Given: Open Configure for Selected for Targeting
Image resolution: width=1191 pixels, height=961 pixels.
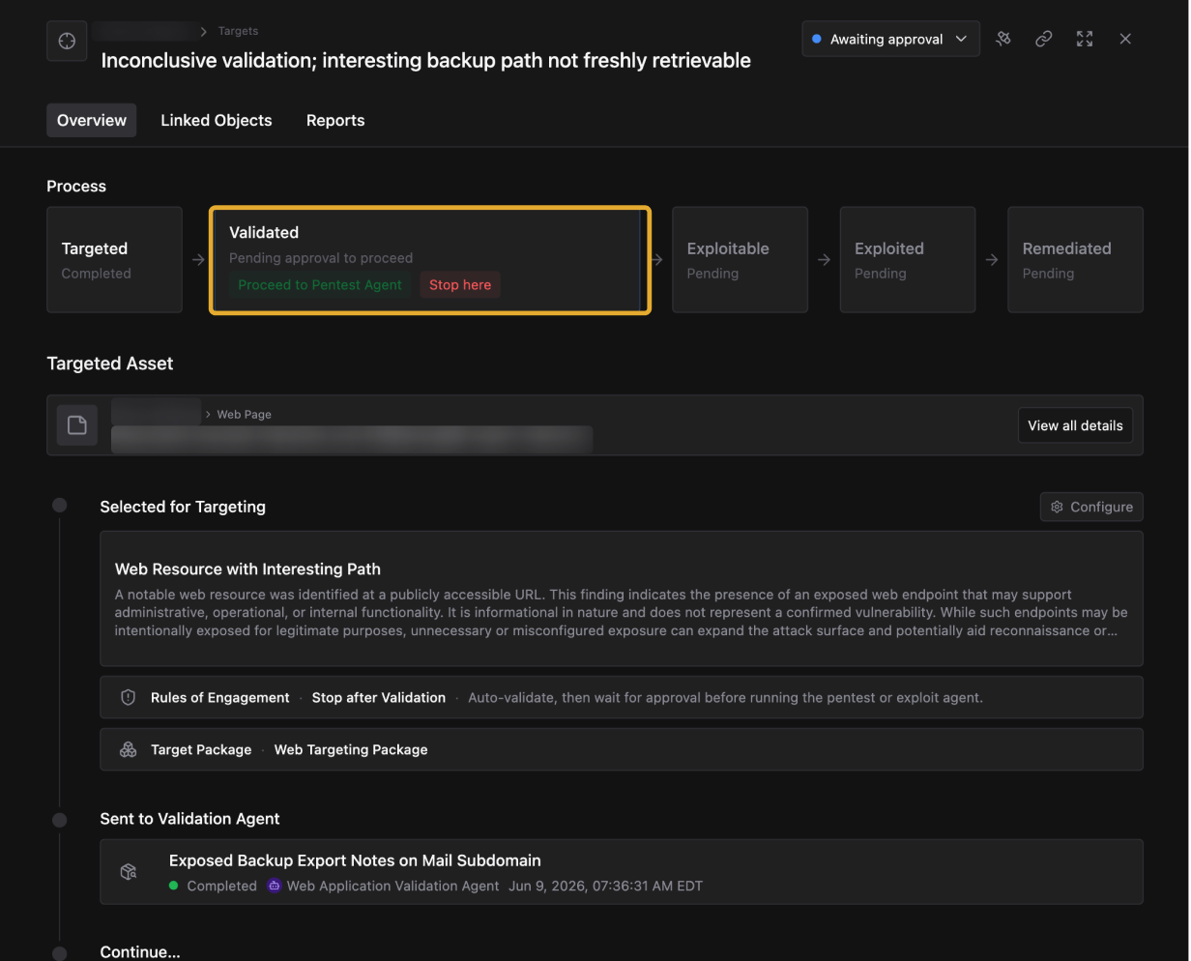Looking at the screenshot, I should (1091, 507).
